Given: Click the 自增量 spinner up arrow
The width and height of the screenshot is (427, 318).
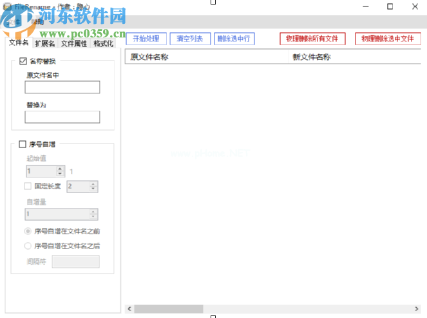Looking at the screenshot, I should click(x=93, y=212).
